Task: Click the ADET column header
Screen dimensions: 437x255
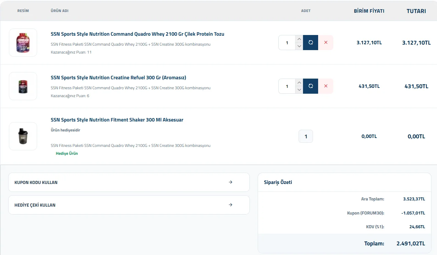Action: pyautogui.click(x=306, y=11)
